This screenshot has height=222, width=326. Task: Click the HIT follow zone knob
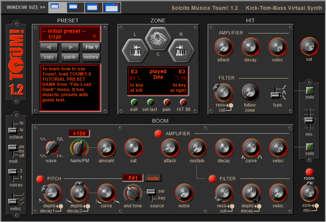250,92
